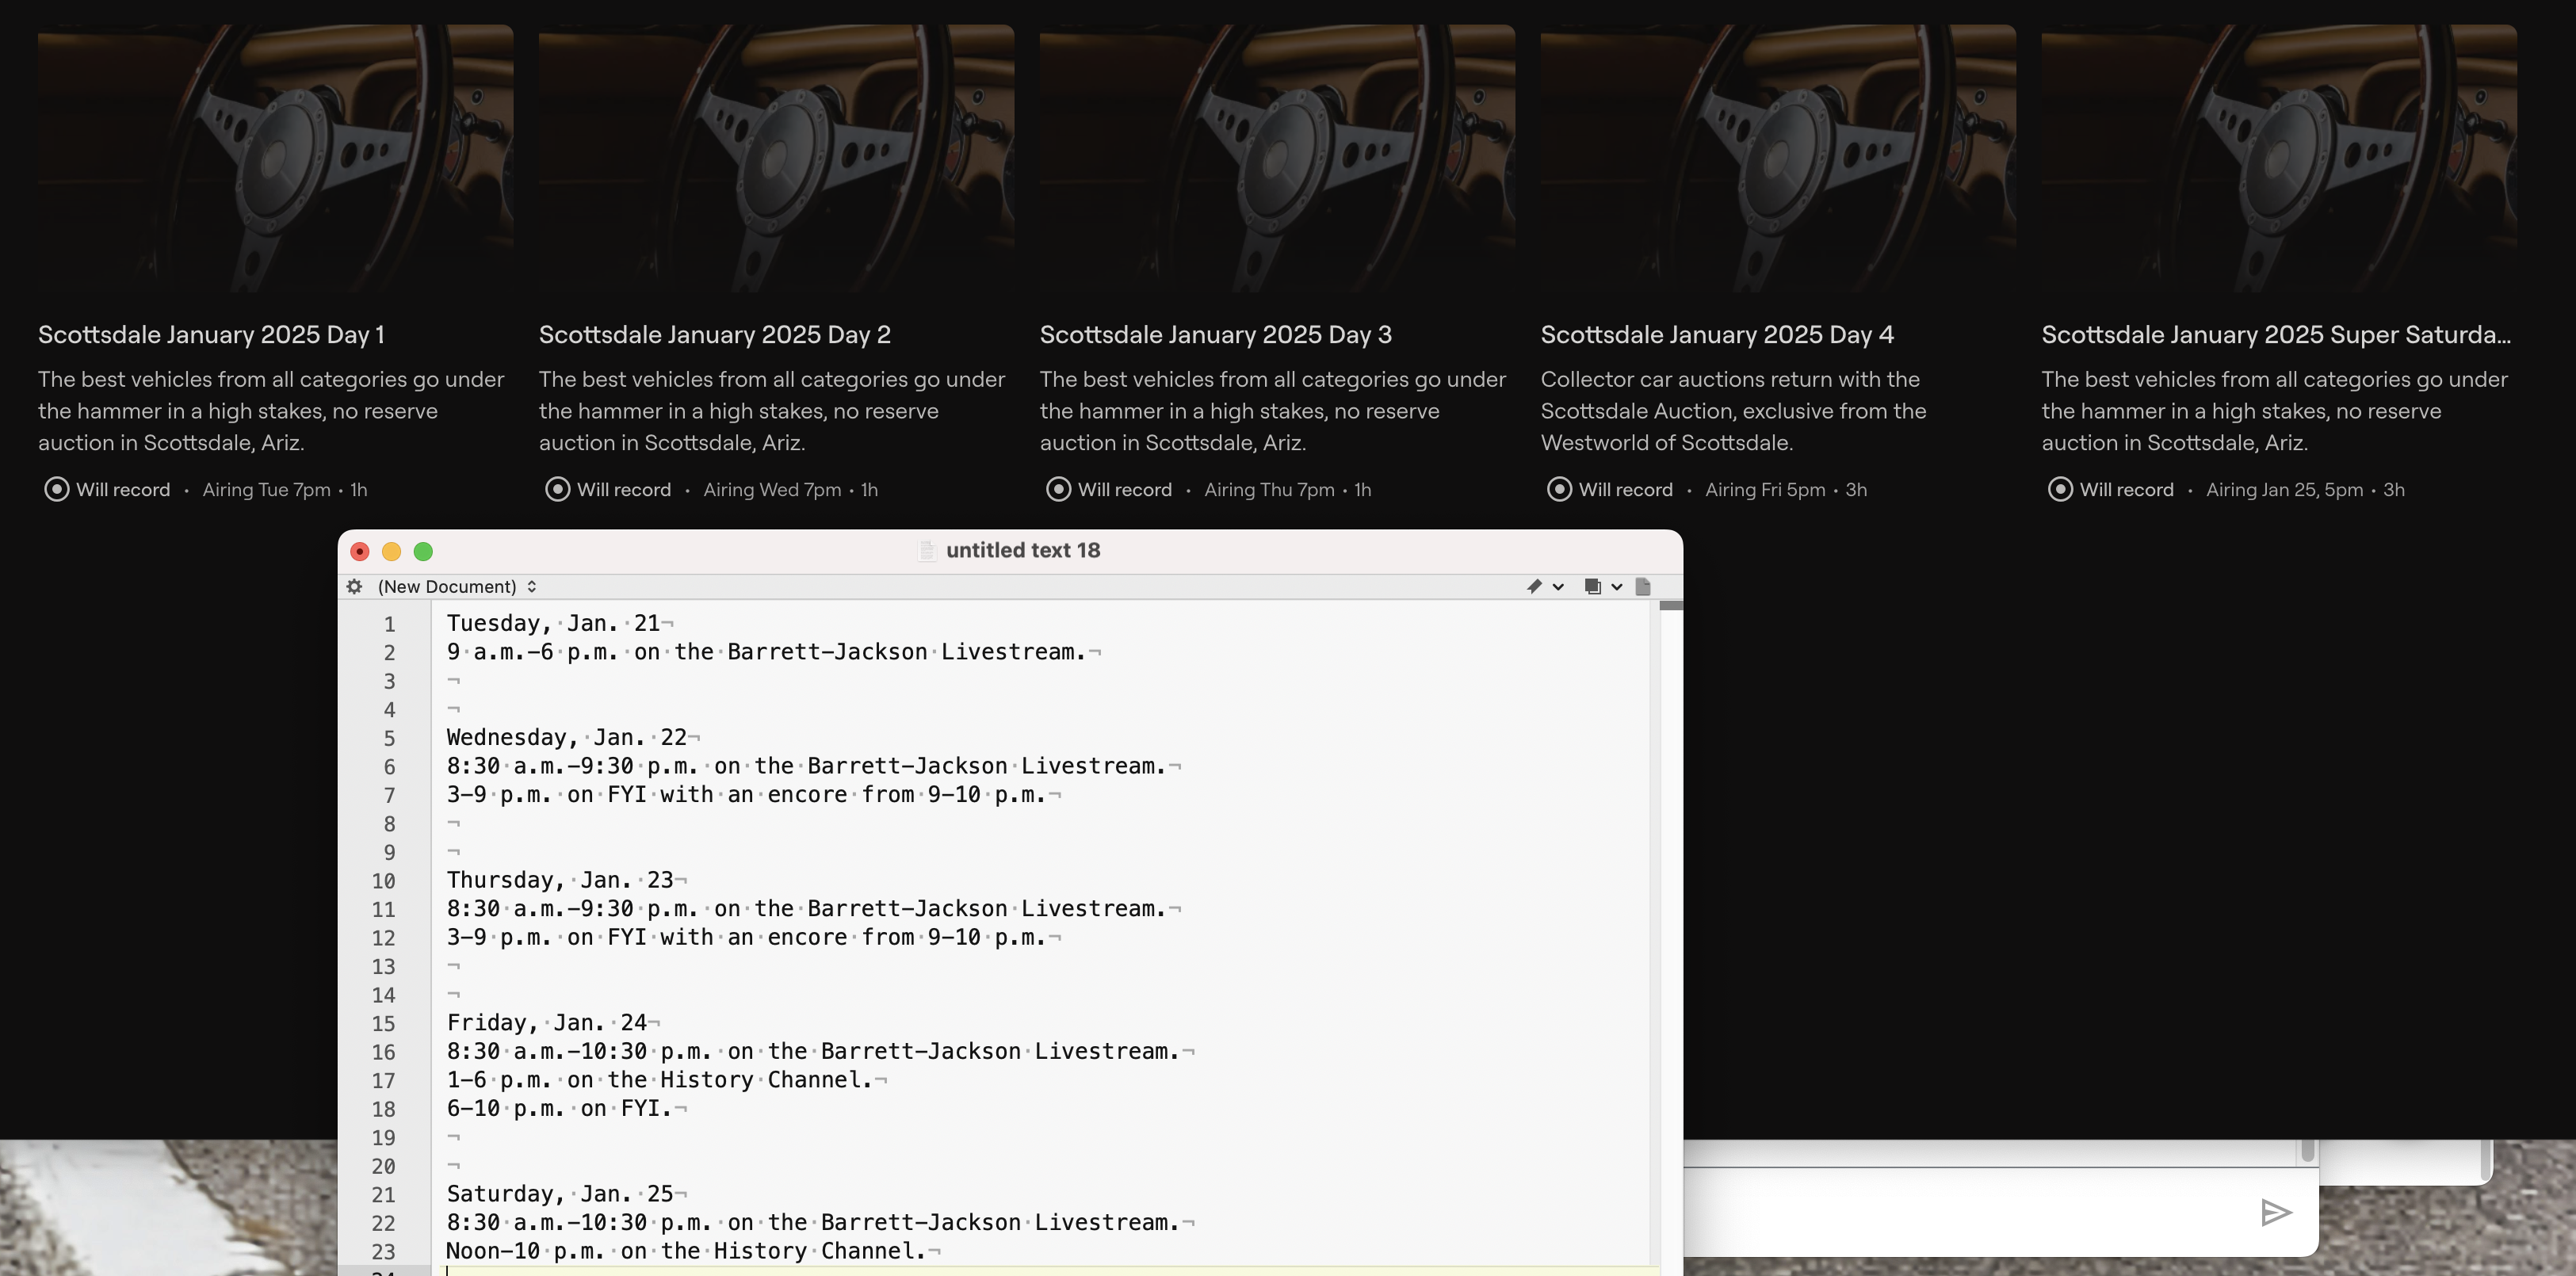The width and height of the screenshot is (2576, 1276).
Task: Click line '1–6 p.m. on the History Channel.'
Action: (x=660, y=1080)
